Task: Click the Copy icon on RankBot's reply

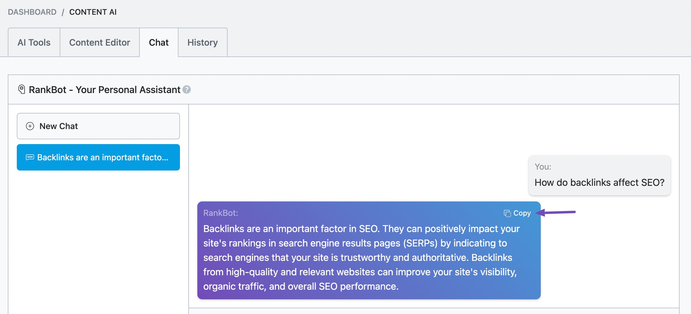Action: (x=507, y=213)
